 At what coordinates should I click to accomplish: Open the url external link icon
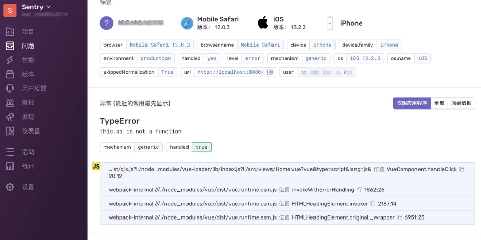click(269, 72)
